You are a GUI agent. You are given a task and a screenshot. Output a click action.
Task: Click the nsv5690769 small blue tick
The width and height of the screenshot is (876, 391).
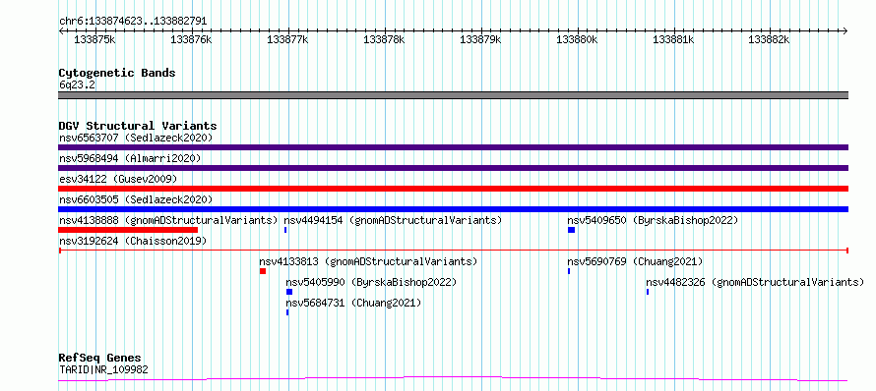[x=569, y=271]
